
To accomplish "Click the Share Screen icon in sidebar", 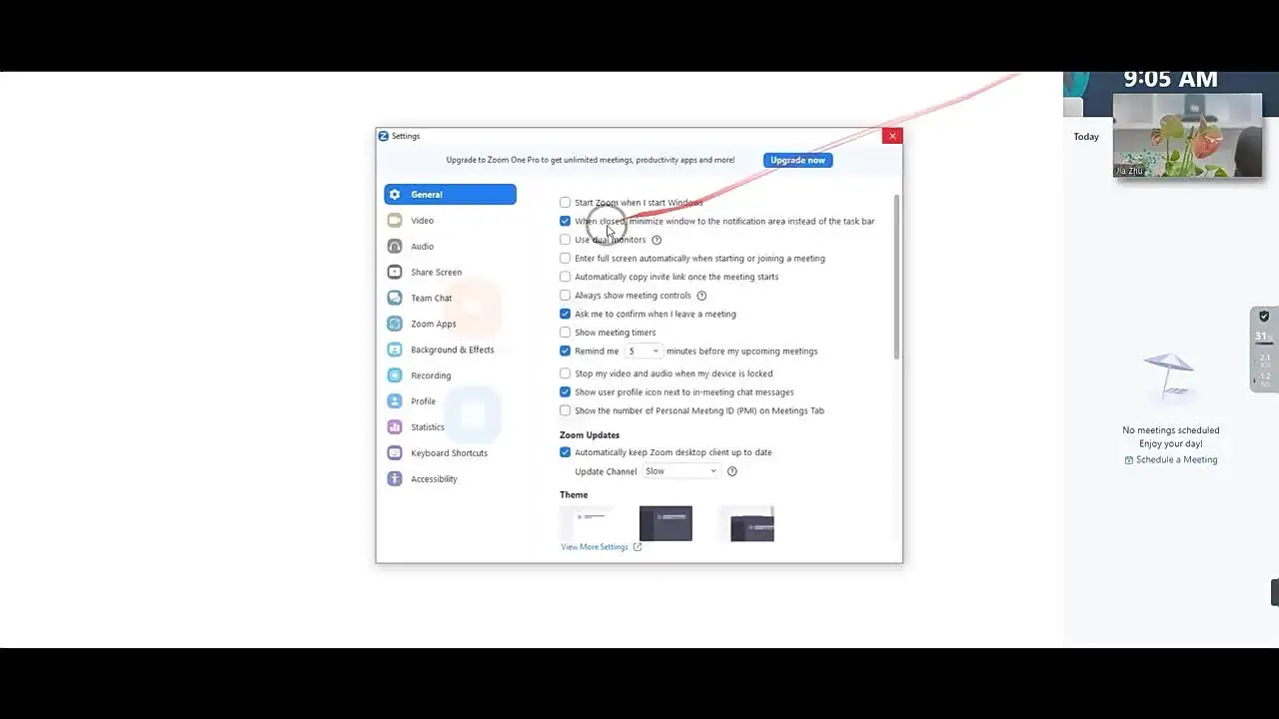I will pos(395,273).
